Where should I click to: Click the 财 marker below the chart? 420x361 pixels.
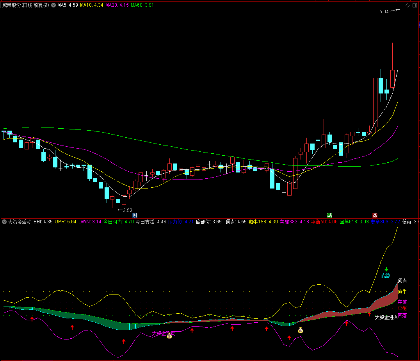click(135, 215)
